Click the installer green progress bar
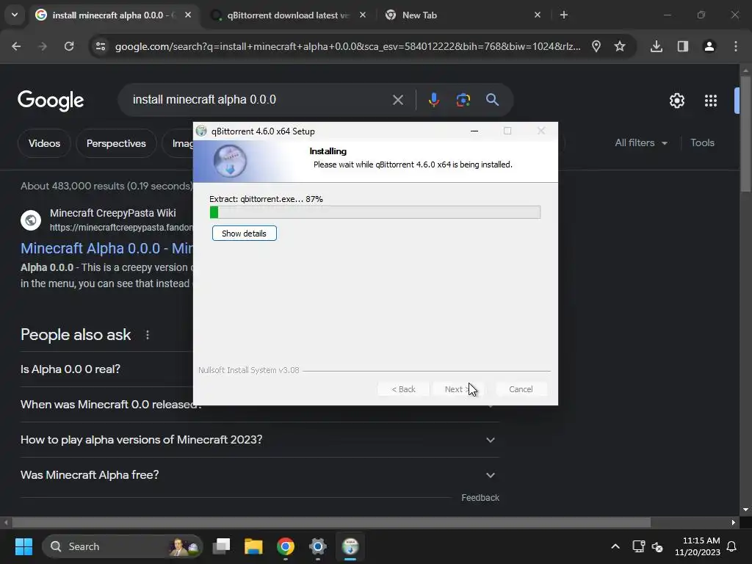Screen dimensions: 752x564 coord(375,212)
